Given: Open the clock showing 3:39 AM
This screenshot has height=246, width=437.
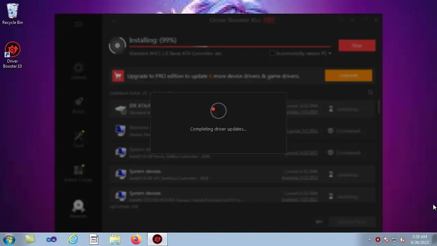Looking at the screenshot, I should click(420, 239).
